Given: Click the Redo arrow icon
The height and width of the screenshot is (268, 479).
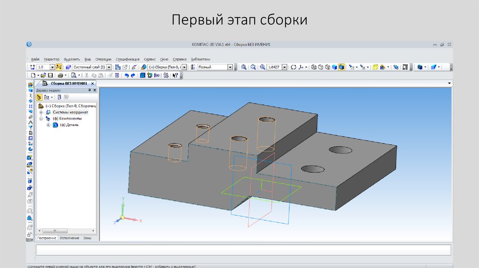Looking at the screenshot, I should pos(133,75).
